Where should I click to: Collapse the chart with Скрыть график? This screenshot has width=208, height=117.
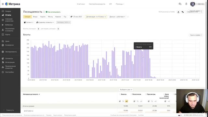coord(196,35)
